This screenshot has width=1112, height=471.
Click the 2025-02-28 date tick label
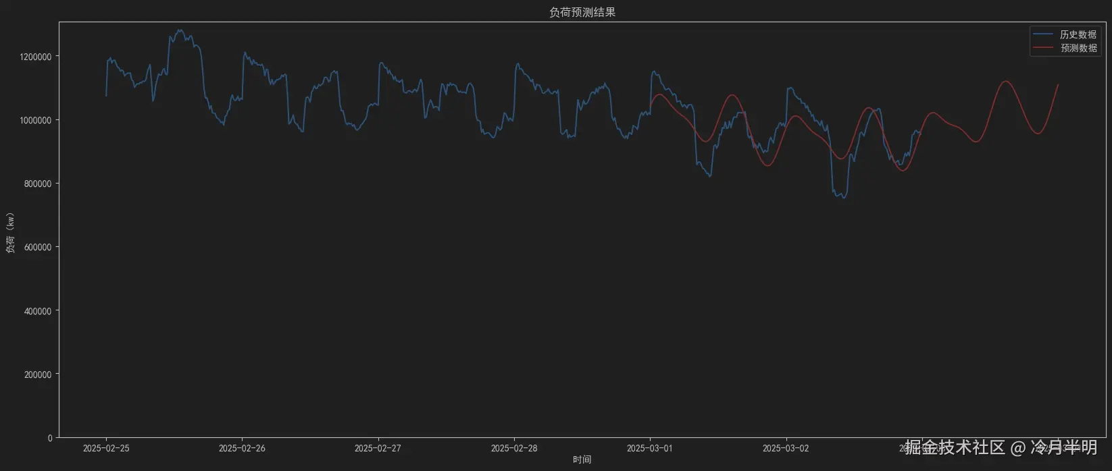(514, 448)
